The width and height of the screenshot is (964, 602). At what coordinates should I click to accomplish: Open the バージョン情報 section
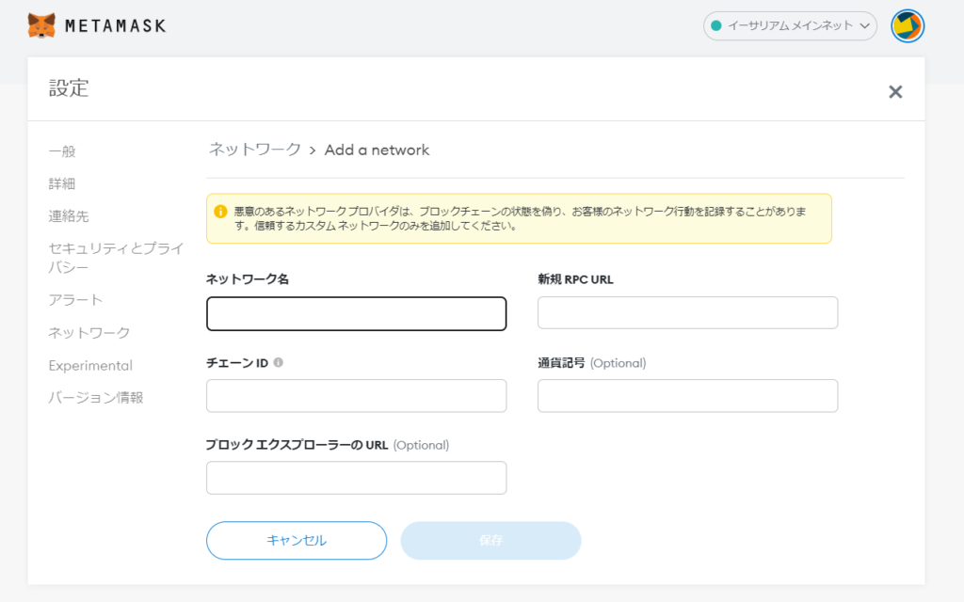(x=96, y=398)
